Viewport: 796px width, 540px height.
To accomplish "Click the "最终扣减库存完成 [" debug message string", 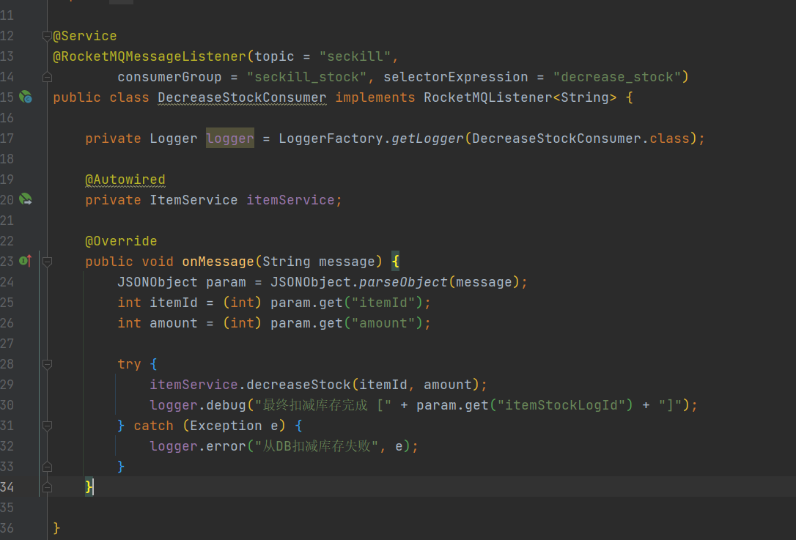I will pyautogui.click(x=323, y=405).
